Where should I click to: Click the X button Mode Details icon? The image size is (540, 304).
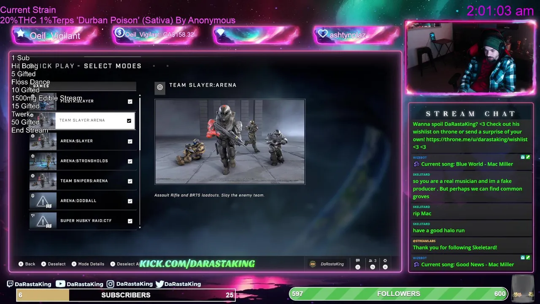pos(74,264)
